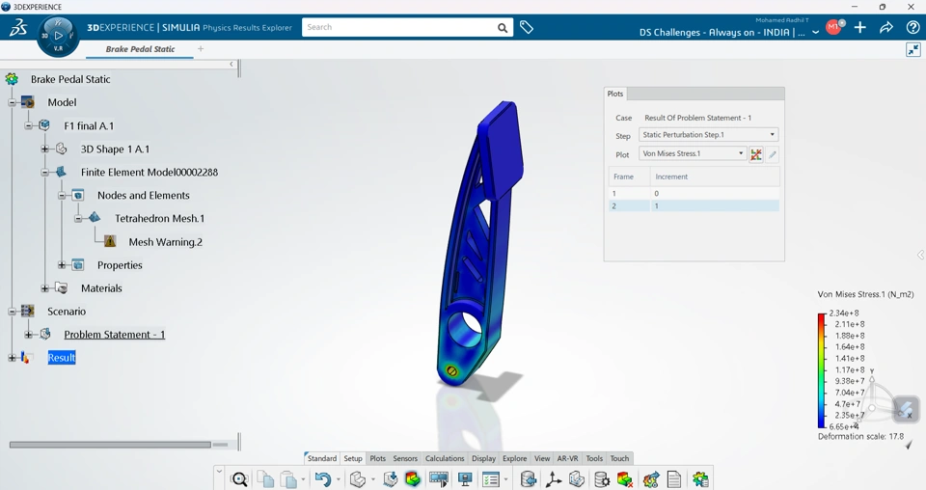The height and width of the screenshot is (490, 926).
Task: Select Frame 1 row in Plots table
Action: tap(694, 194)
